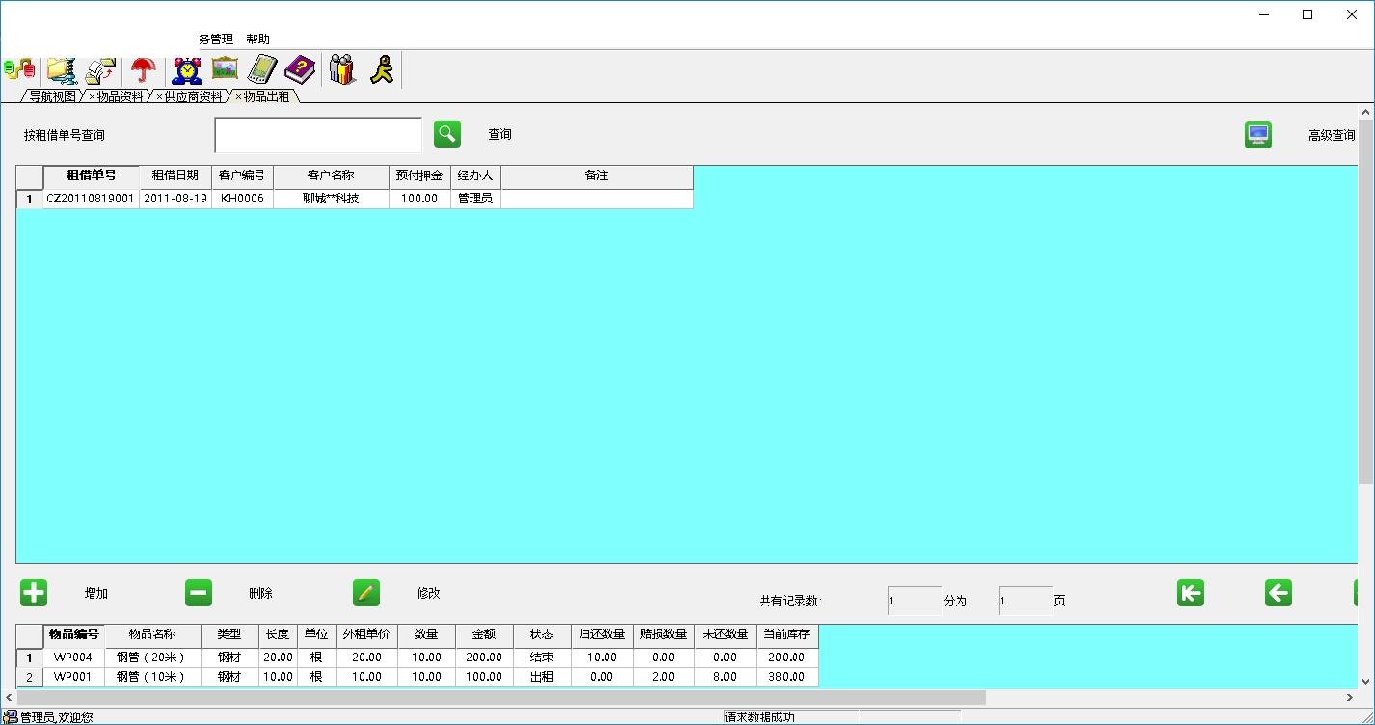Screen dimensions: 1375x725
Task: Launch the handheld PDA toolbar icon
Action: (262, 69)
